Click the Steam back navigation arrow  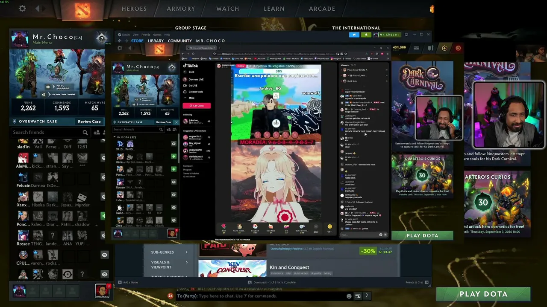coord(120,41)
